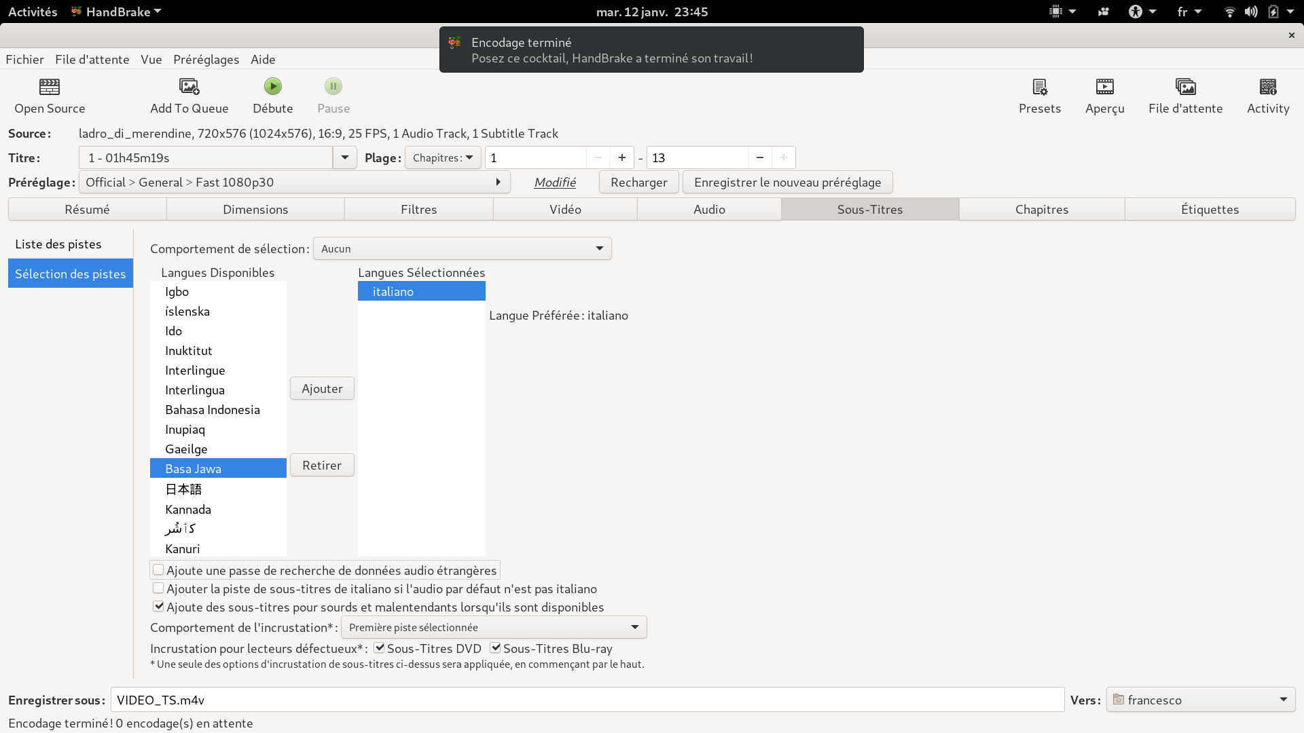Open the Aperçu preview icon
1304x733 pixels.
[x=1104, y=87]
